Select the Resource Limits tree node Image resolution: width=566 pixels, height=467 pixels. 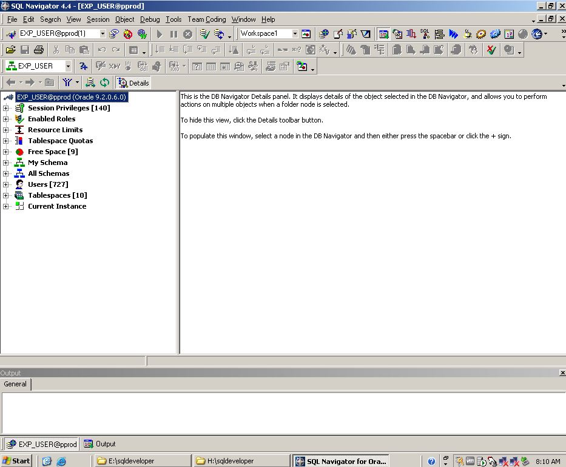55,130
